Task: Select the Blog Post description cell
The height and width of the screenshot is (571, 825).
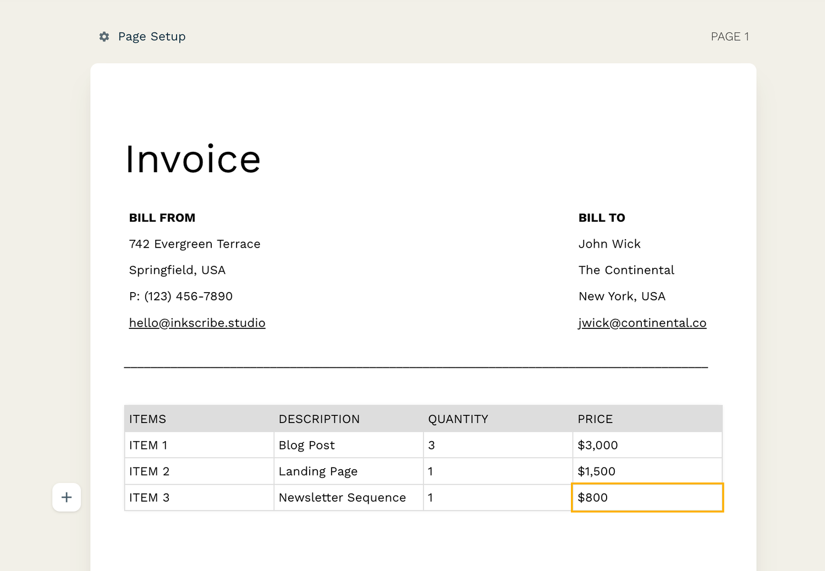Action: pos(306,445)
